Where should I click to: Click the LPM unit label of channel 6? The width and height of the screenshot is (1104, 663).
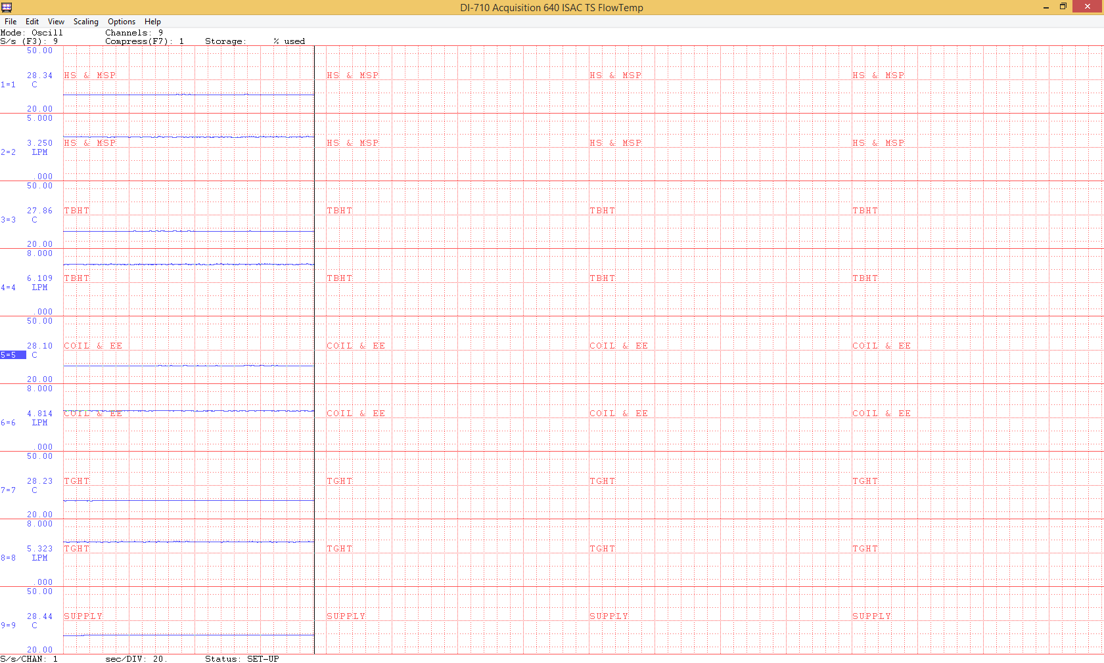coord(39,423)
